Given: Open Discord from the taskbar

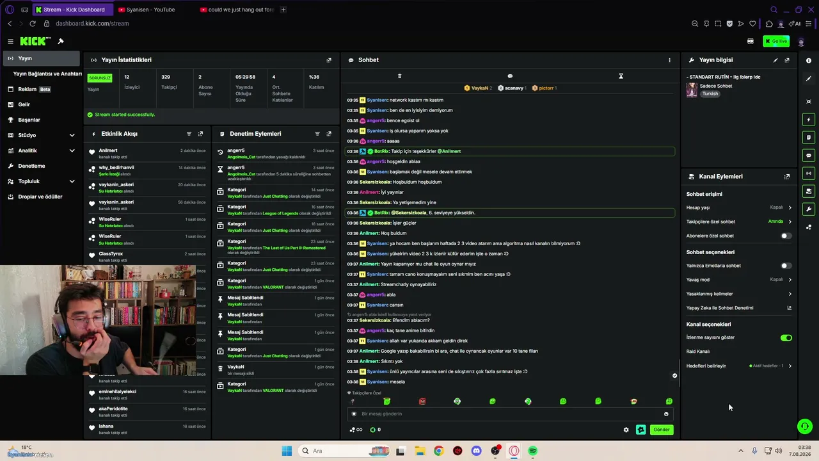Looking at the screenshot, I should pos(476,451).
